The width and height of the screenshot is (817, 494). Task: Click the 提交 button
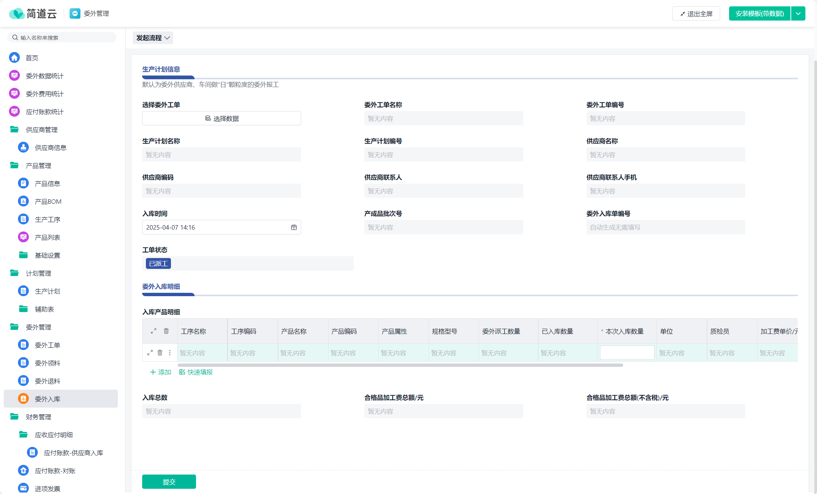click(x=169, y=482)
